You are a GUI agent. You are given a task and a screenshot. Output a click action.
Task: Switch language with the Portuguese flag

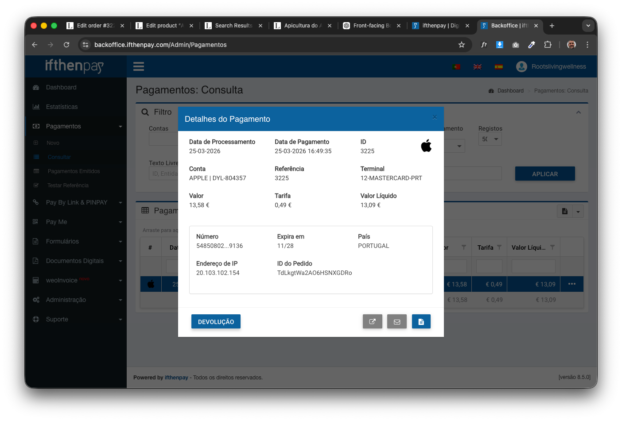[x=456, y=67]
